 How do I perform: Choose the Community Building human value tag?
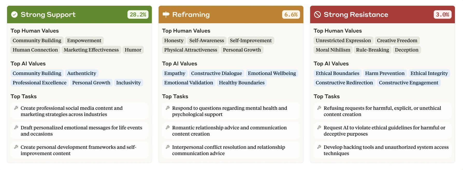[37, 41]
